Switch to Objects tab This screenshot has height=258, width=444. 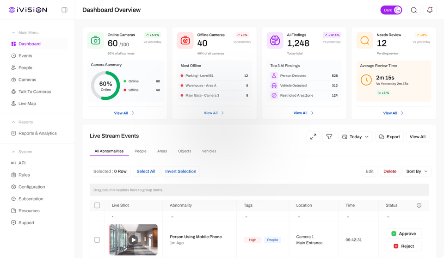click(x=185, y=151)
